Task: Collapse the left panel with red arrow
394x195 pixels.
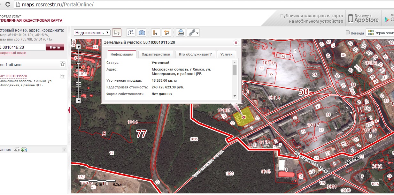Action: pos(69,110)
